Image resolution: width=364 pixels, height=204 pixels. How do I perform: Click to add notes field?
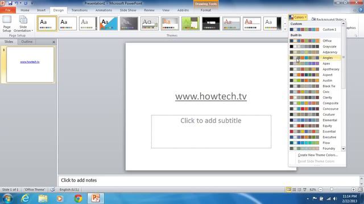pos(208,180)
